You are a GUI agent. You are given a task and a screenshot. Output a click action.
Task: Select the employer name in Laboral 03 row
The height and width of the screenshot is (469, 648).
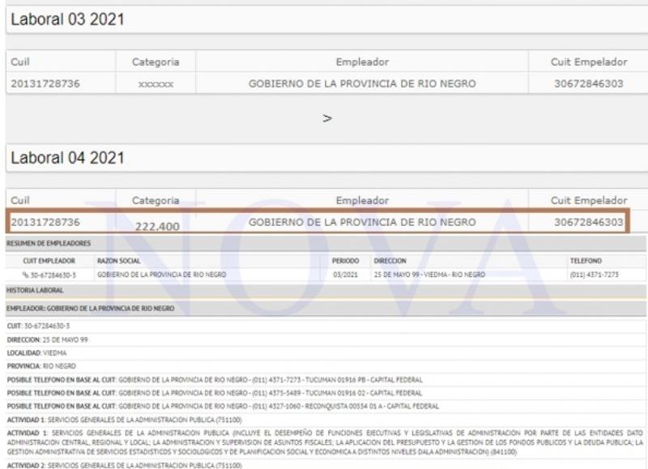[x=362, y=83]
